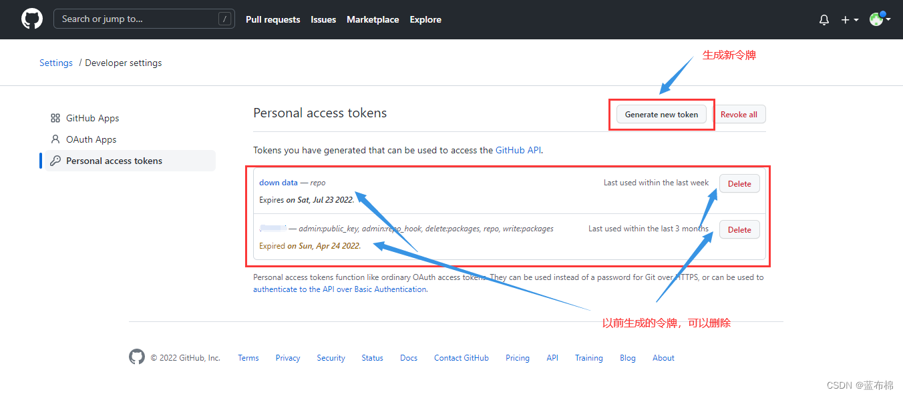This screenshot has height=396, width=903.
Task: Click 'Last used within the last week' text
Action: tap(657, 183)
